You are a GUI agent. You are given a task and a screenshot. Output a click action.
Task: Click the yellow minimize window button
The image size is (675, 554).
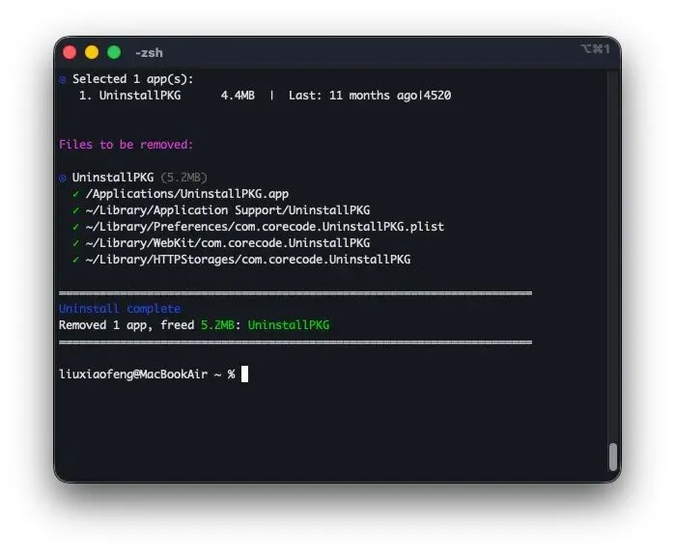(92, 52)
